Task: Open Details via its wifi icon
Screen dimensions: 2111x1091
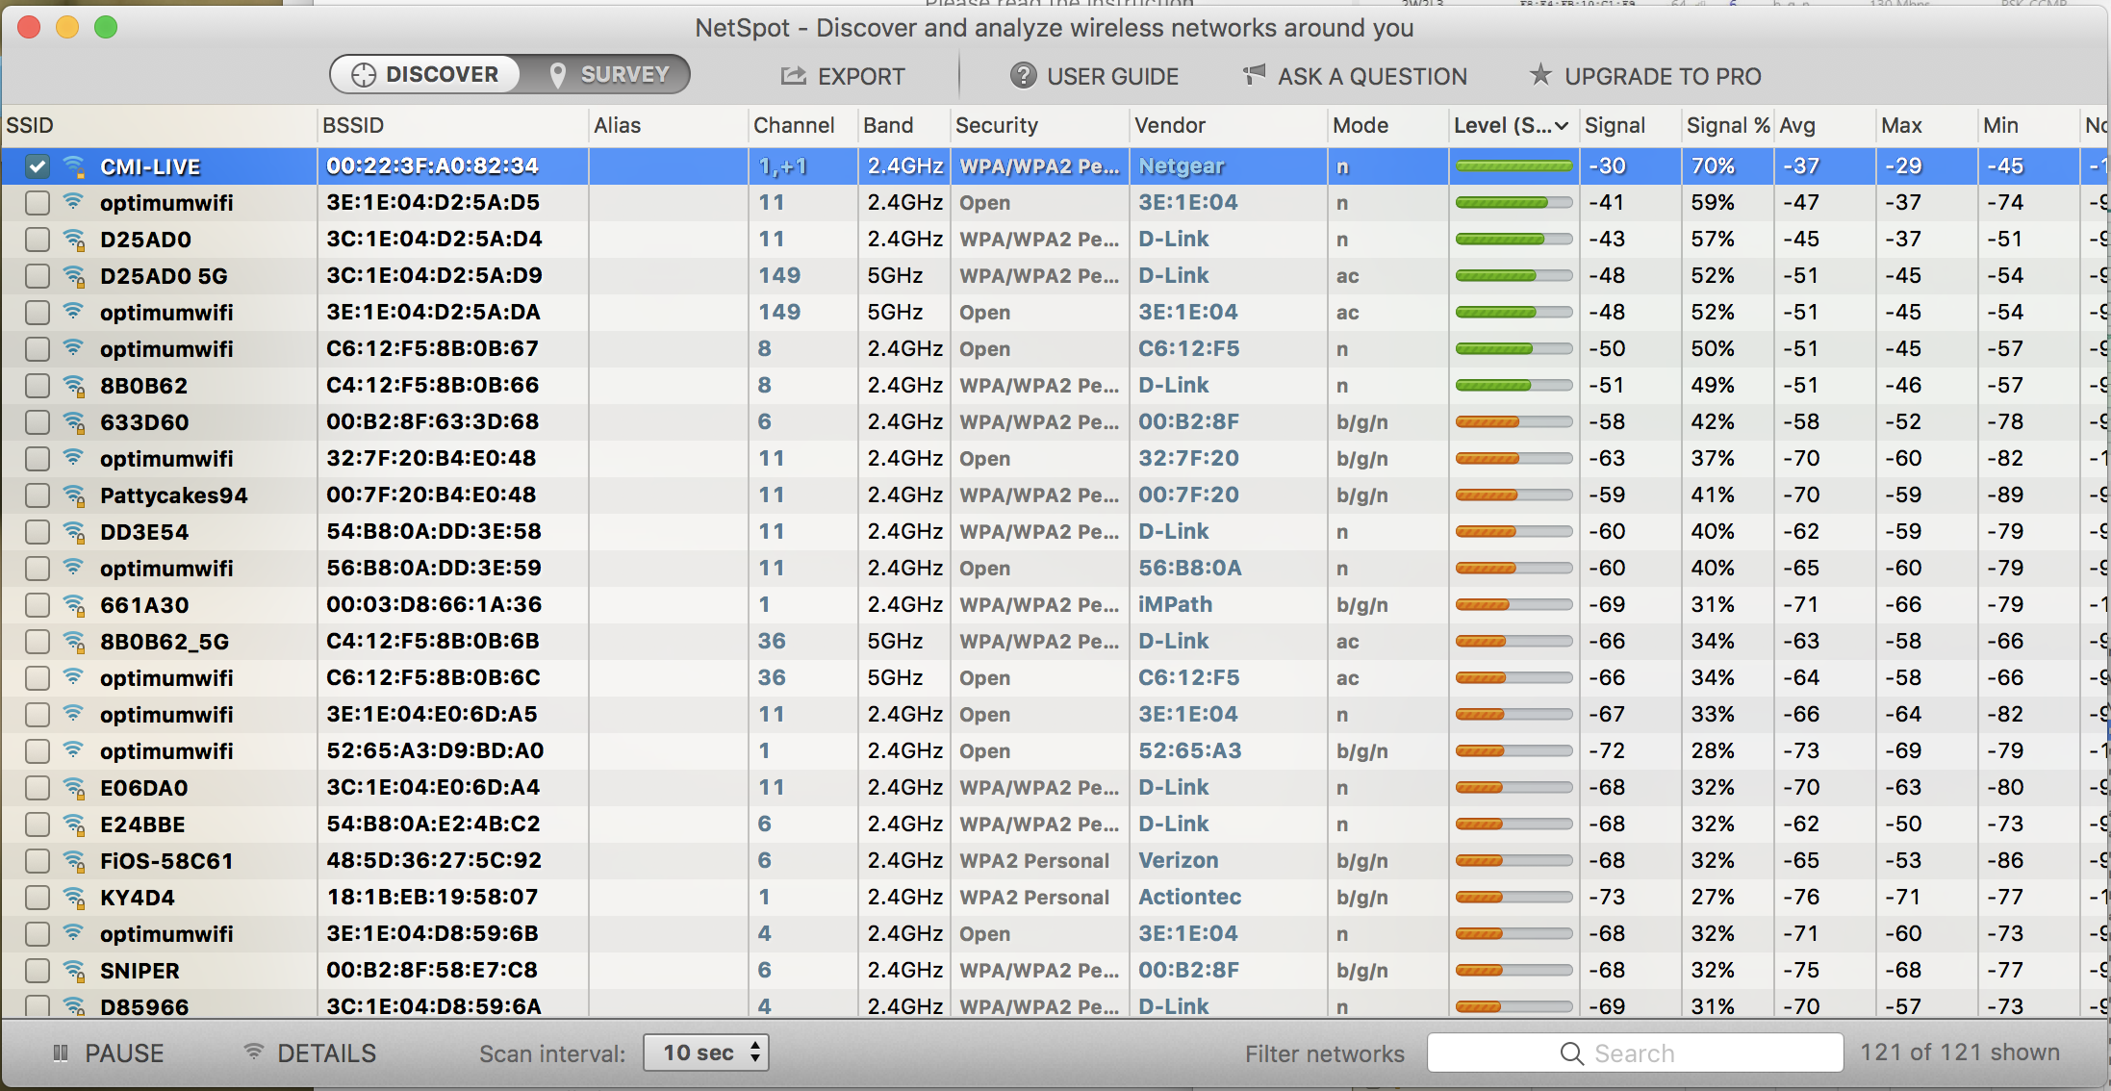Action: point(254,1053)
